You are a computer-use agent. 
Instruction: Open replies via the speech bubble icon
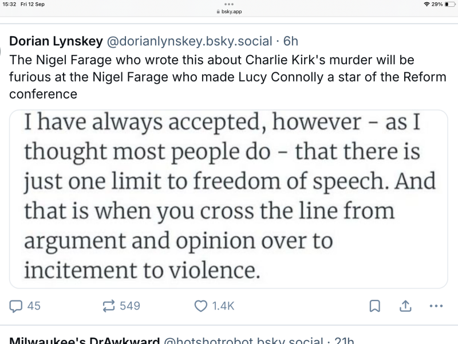click(16, 306)
